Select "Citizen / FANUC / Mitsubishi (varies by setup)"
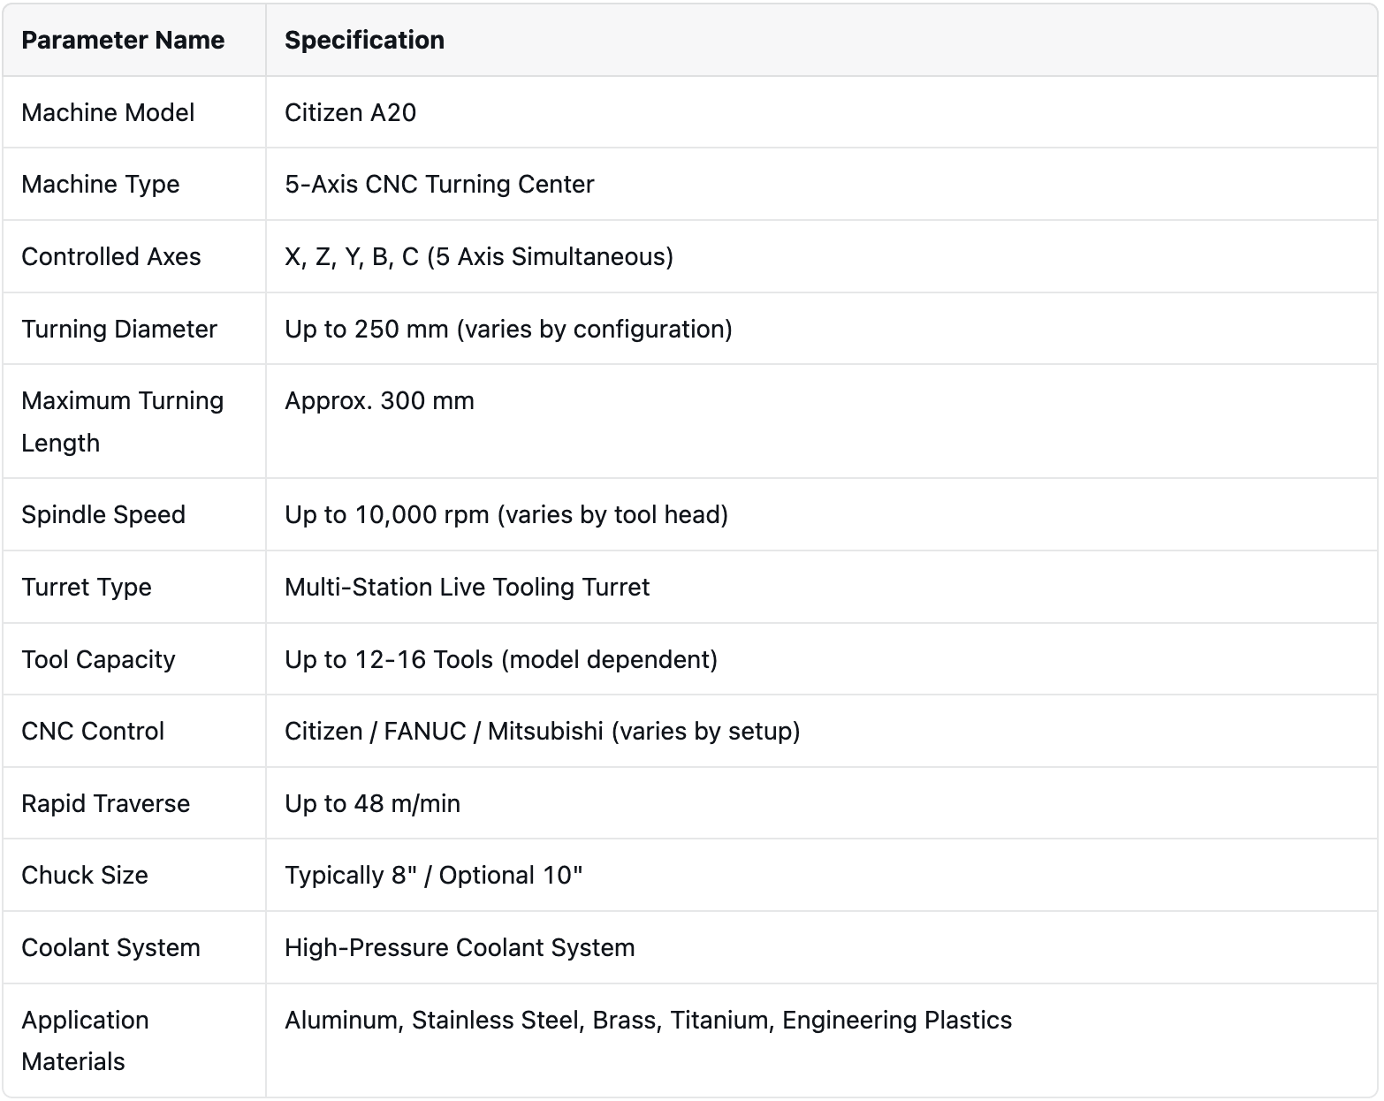This screenshot has height=1101, width=1384. (543, 732)
